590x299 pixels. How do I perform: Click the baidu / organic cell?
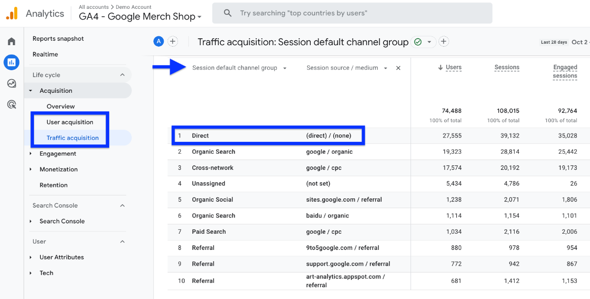(327, 216)
